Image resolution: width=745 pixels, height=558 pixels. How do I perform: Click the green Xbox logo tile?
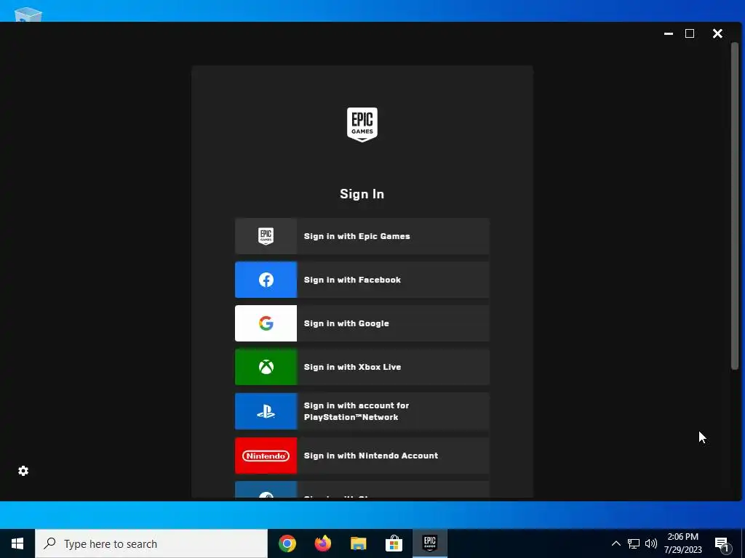266,367
